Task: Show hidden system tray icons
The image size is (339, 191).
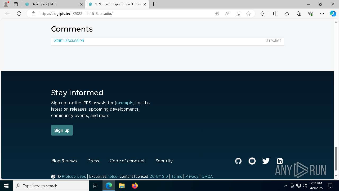Action: (x=286, y=186)
